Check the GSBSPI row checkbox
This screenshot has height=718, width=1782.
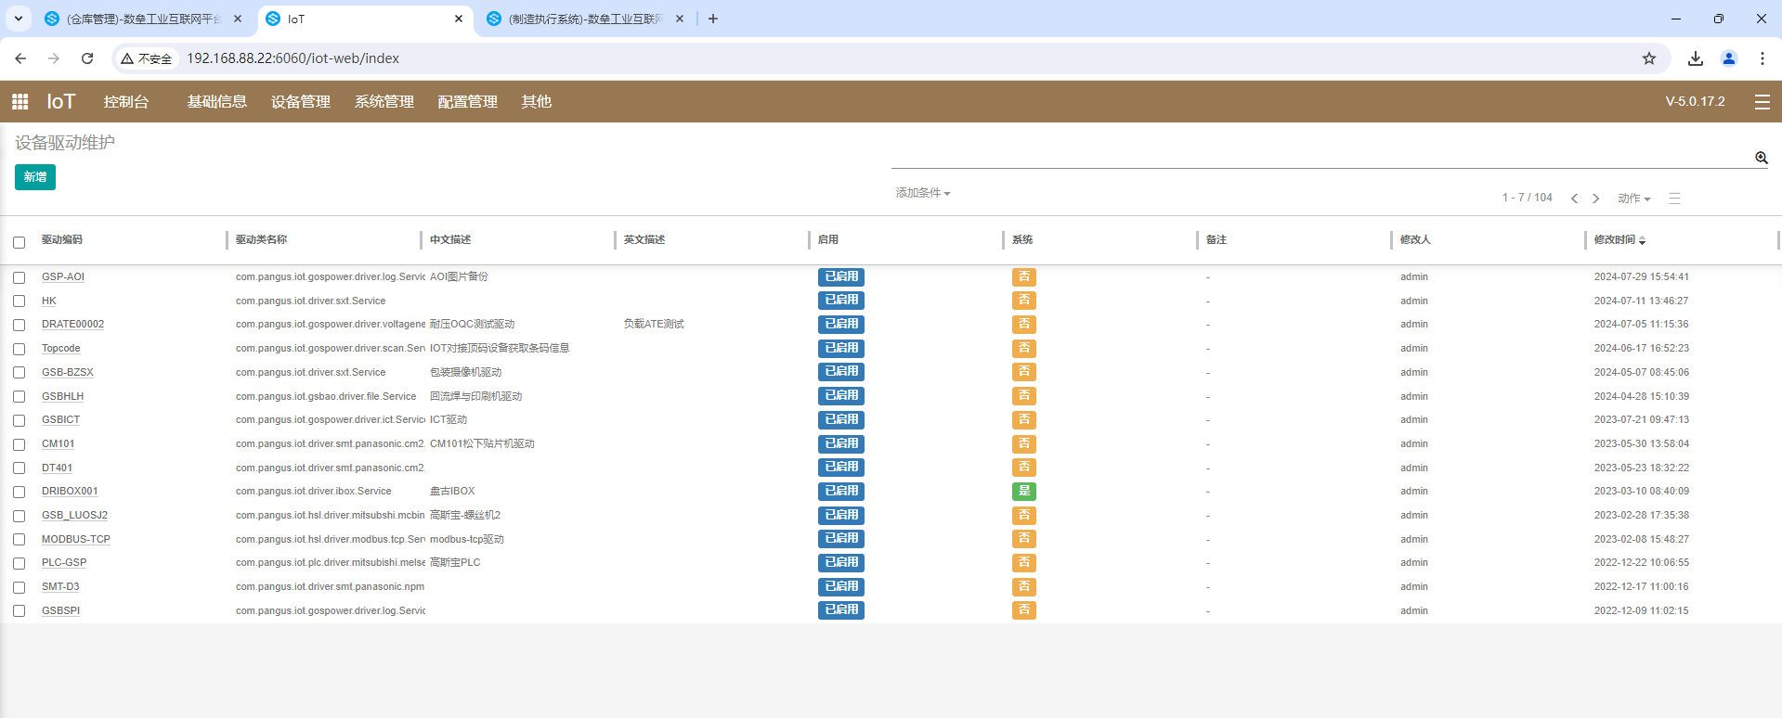[x=19, y=611]
